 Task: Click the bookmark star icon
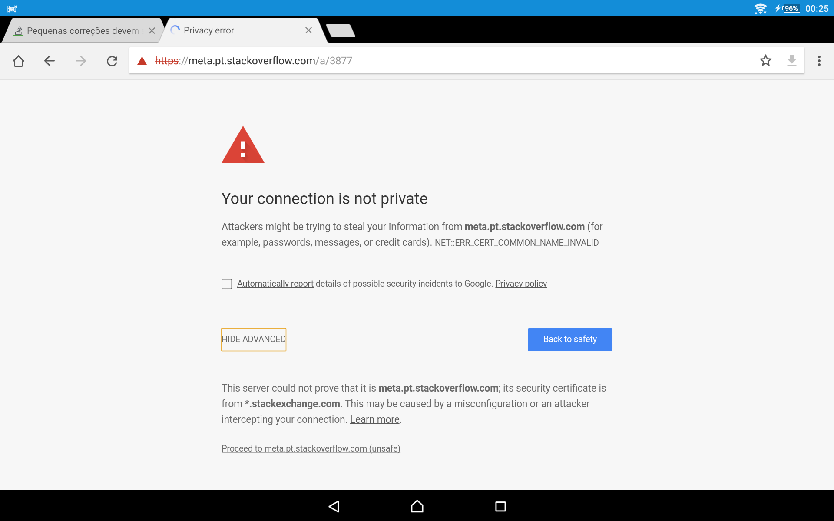(765, 60)
